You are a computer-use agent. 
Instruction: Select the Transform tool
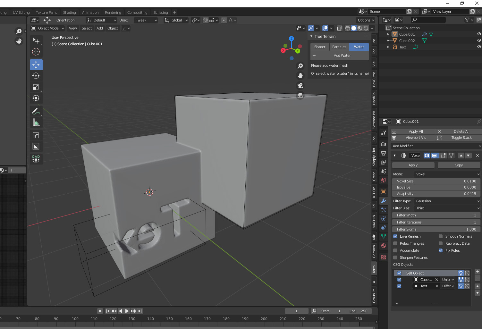(x=36, y=98)
